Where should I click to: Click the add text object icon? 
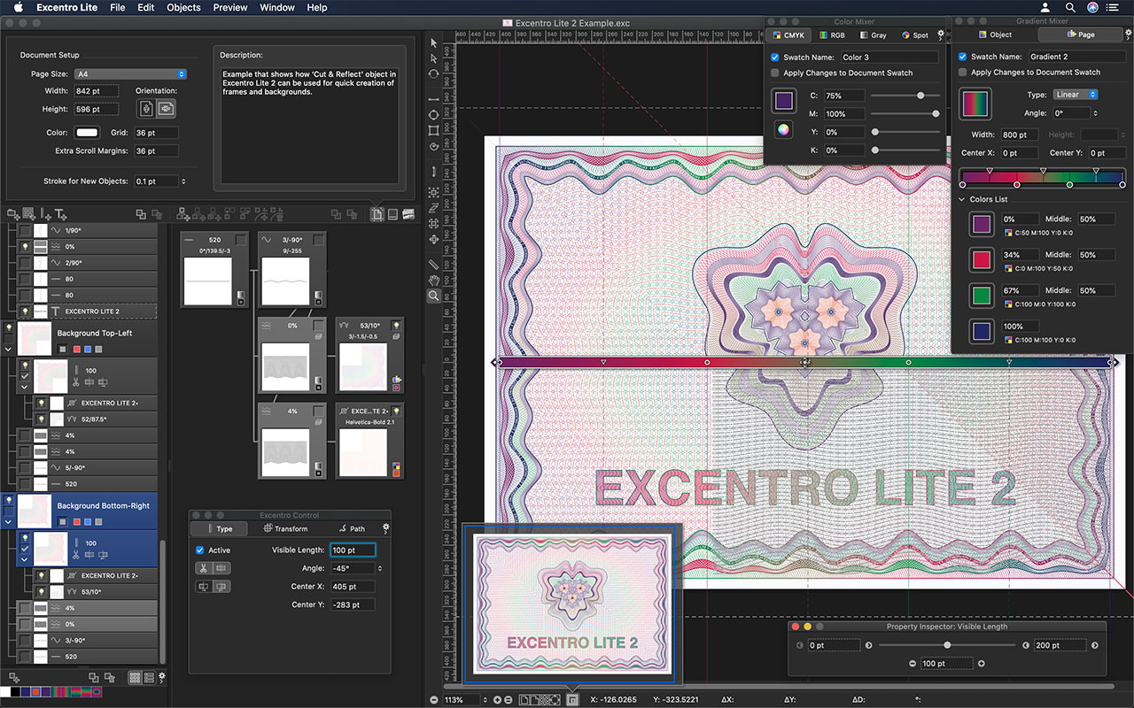point(60,214)
